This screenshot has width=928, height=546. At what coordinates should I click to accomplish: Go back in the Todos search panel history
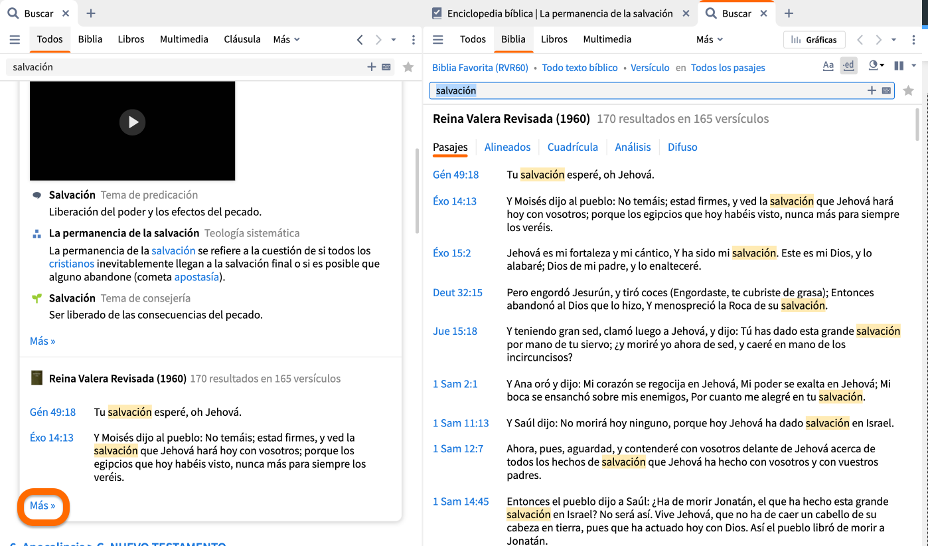tap(360, 40)
